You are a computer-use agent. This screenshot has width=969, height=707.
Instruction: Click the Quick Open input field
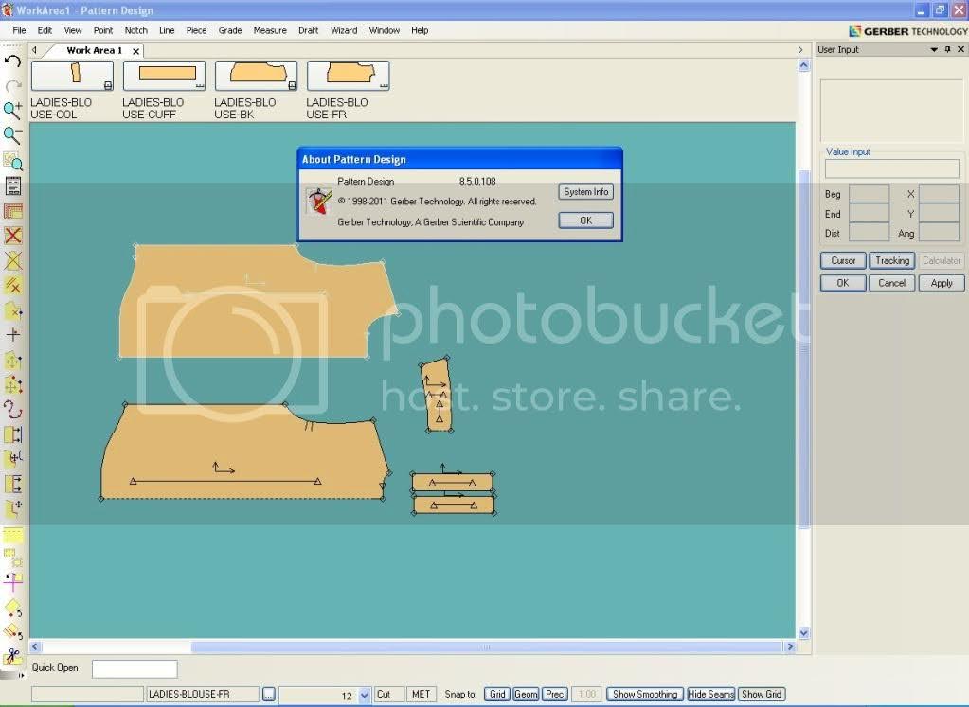(135, 669)
